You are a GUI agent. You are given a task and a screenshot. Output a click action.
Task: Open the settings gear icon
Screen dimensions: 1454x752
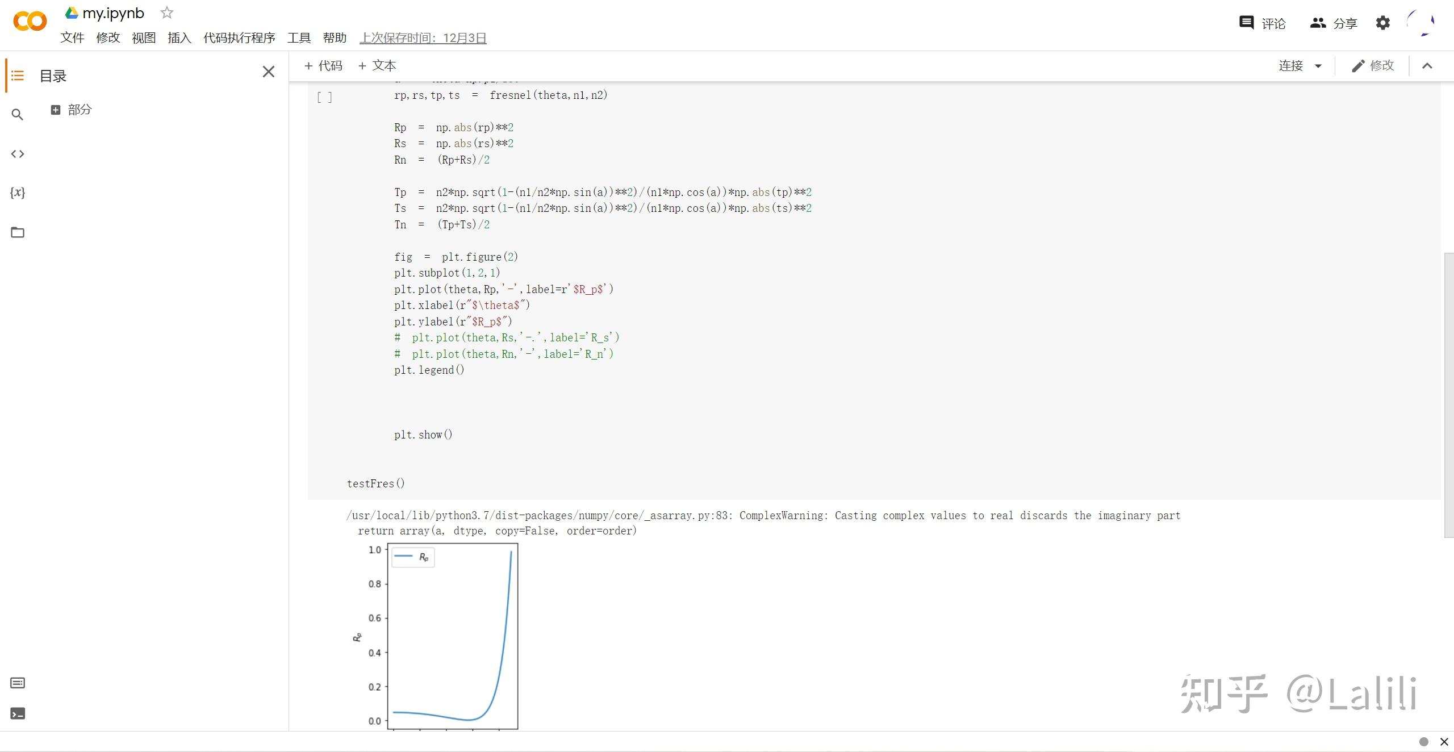coord(1383,23)
